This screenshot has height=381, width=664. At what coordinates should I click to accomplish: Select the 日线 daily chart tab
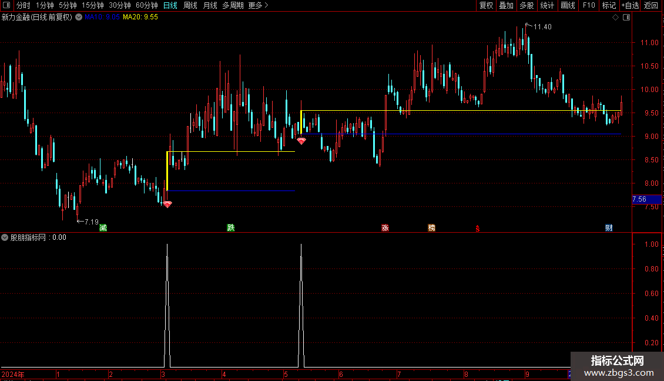(x=170, y=5)
